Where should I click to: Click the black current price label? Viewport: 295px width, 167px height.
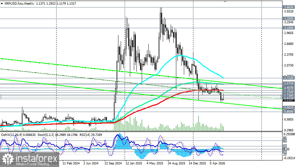point(289,100)
